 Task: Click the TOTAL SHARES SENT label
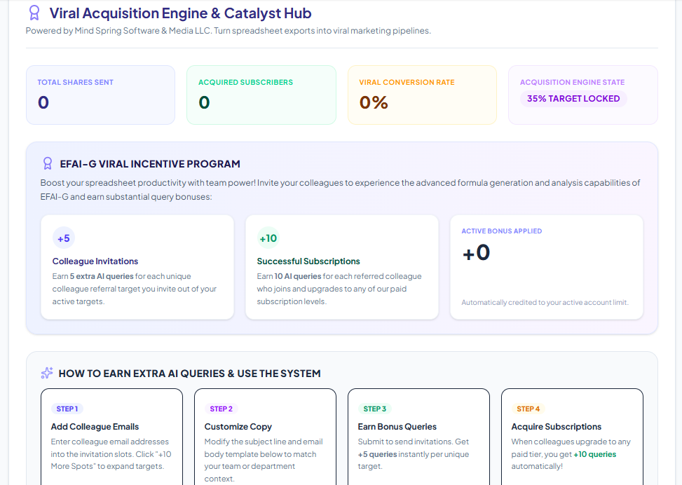coord(75,82)
